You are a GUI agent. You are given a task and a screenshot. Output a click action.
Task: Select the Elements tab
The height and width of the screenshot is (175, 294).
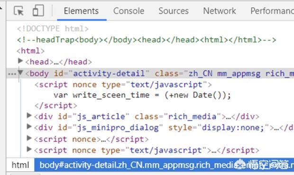click(82, 11)
